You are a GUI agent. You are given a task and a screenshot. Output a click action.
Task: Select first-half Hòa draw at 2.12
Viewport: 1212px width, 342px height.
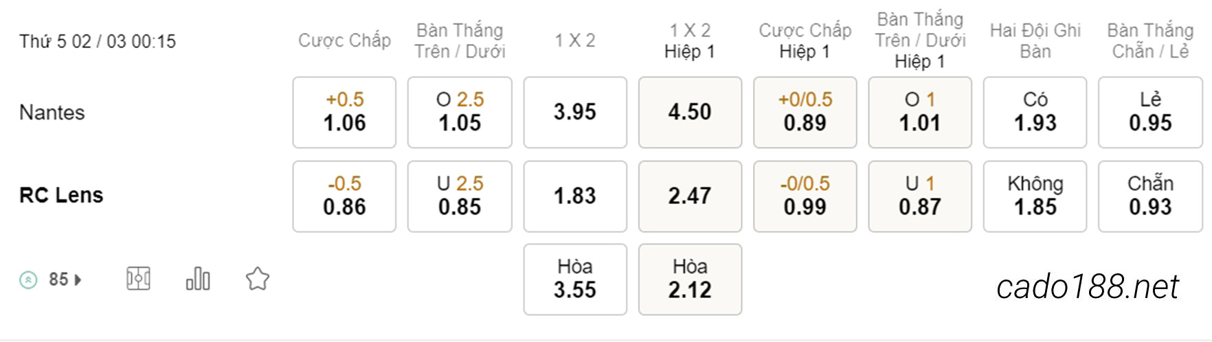[x=690, y=280]
